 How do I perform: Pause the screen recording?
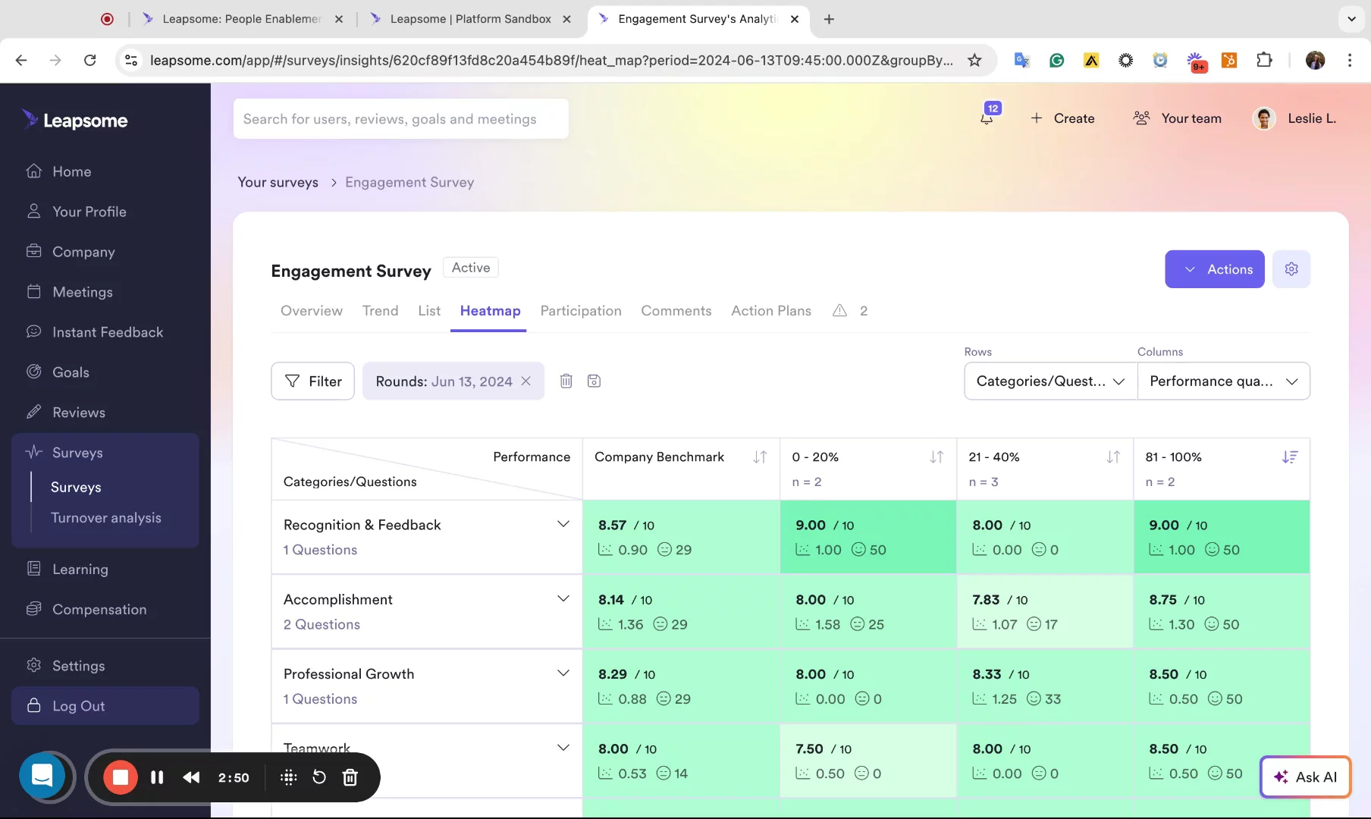tap(157, 777)
